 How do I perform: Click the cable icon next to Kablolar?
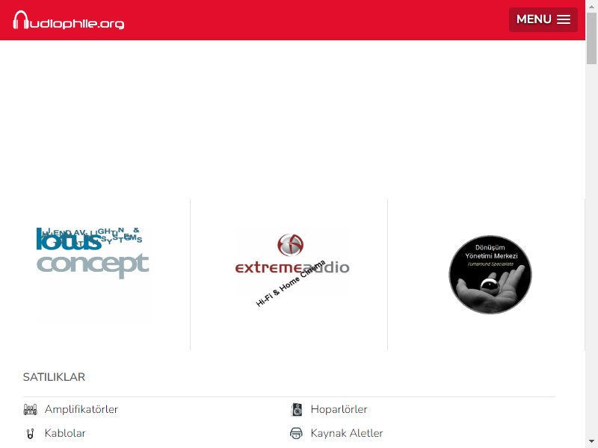30,434
